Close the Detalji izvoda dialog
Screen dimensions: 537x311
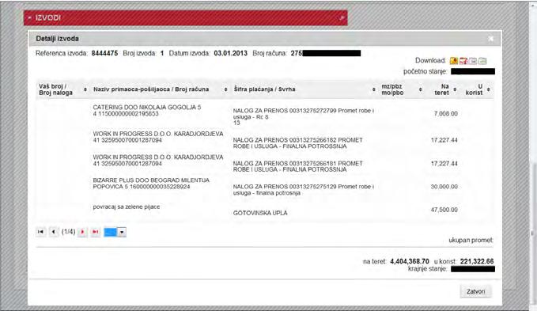pyautogui.click(x=491, y=39)
